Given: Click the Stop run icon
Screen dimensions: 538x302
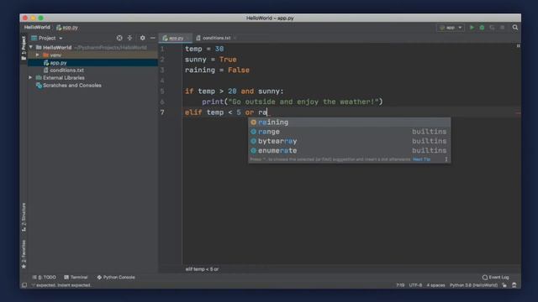Looking at the screenshot, I should (x=503, y=28).
